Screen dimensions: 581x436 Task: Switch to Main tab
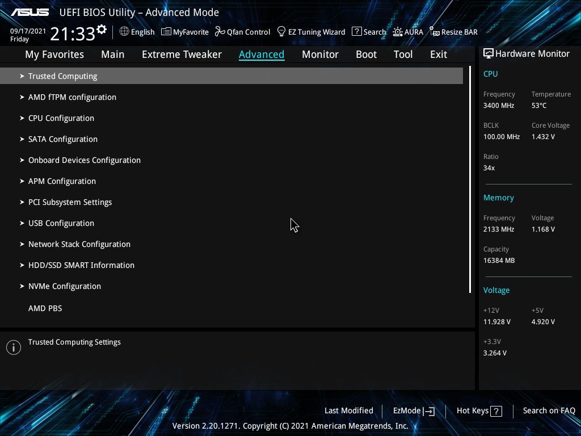click(x=113, y=54)
